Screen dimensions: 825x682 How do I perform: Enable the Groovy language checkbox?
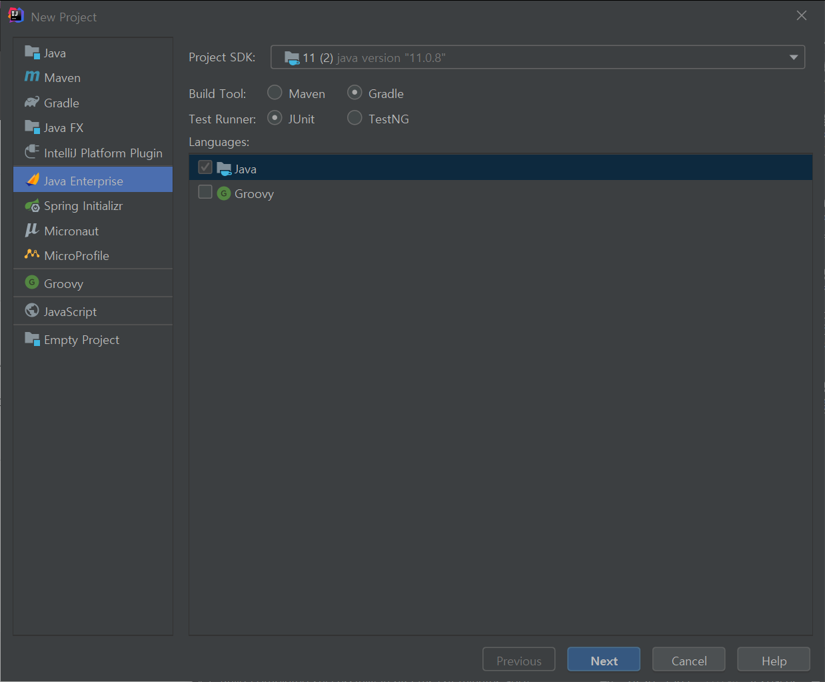[x=205, y=192]
